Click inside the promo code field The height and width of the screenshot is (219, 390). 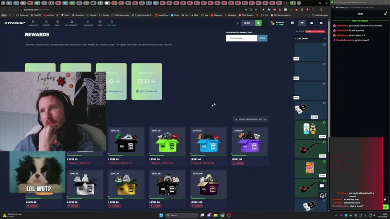241,38
